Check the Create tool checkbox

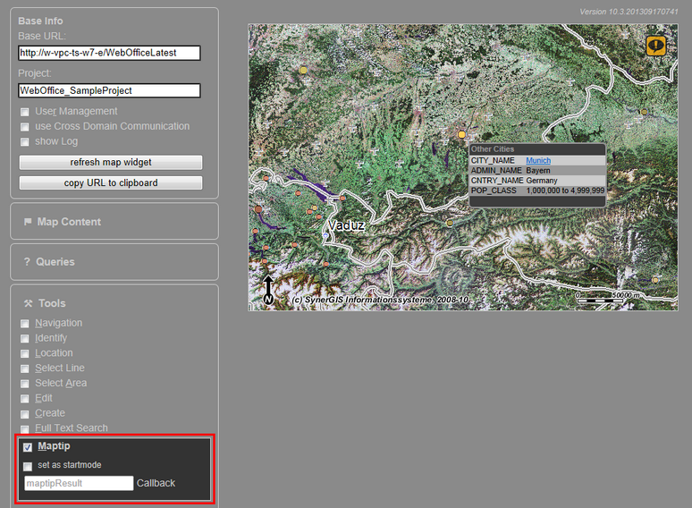point(25,414)
